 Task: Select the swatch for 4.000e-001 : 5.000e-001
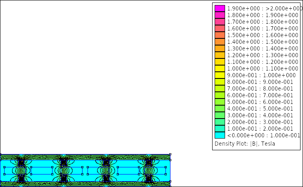tap(220, 109)
